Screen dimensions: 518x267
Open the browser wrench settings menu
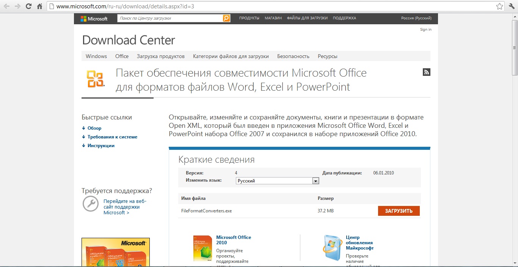(511, 6)
